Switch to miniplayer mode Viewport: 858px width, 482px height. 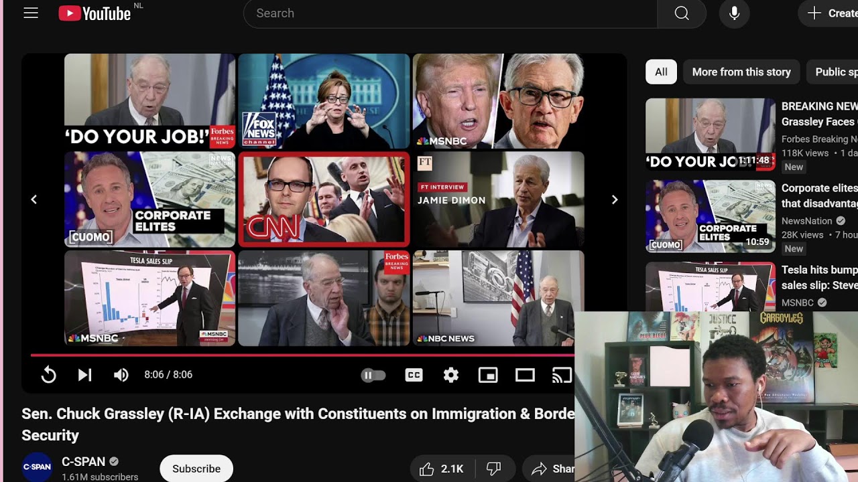pos(488,376)
